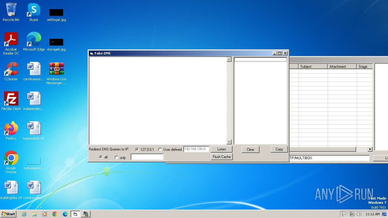Screen dimensions: 388x218
Task: Click the Attachment column header in background window
Action: [342, 66]
